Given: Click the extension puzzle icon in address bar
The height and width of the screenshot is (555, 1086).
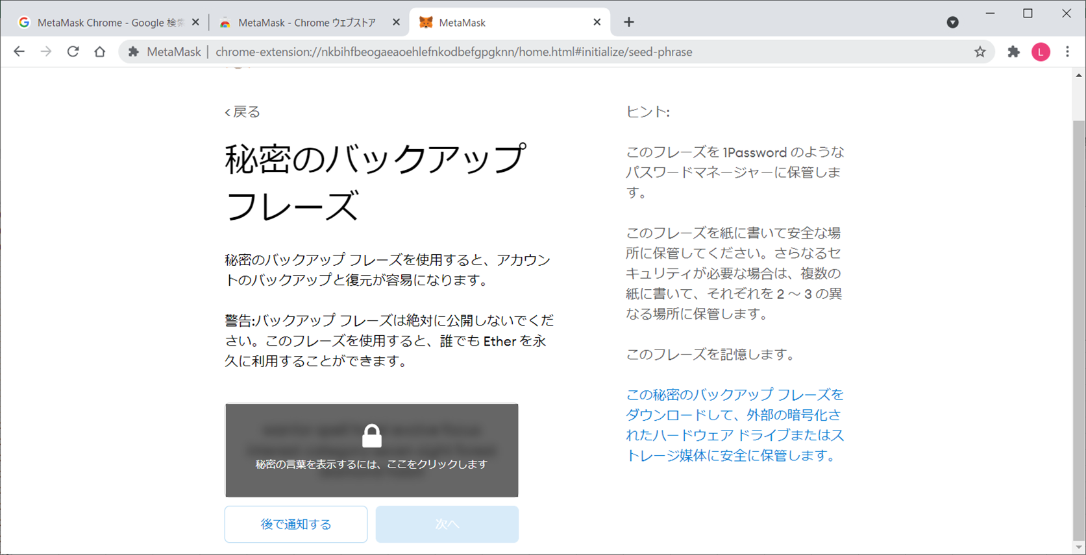Looking at the screenshot, I should [134, 52].
